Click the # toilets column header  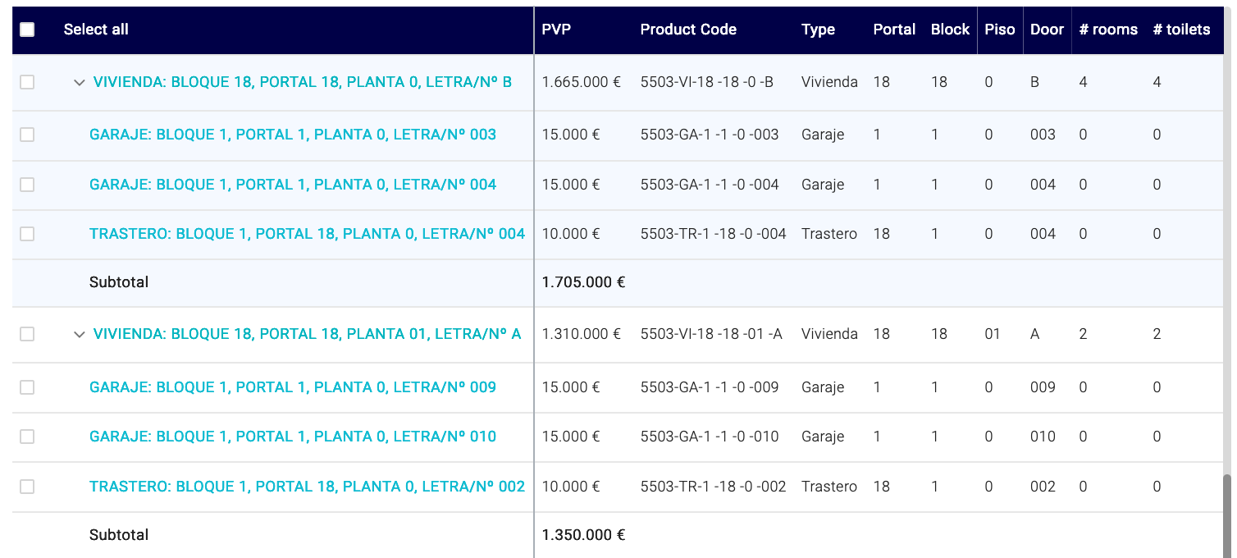click(x=1181, y=30)
